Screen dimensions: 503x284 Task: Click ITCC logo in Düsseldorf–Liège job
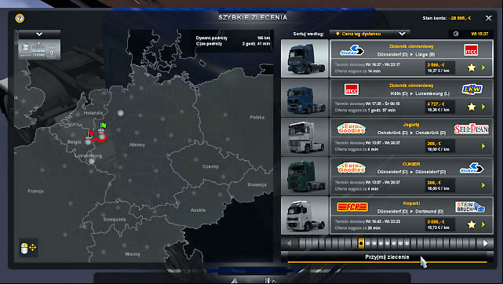coord(471,50)
